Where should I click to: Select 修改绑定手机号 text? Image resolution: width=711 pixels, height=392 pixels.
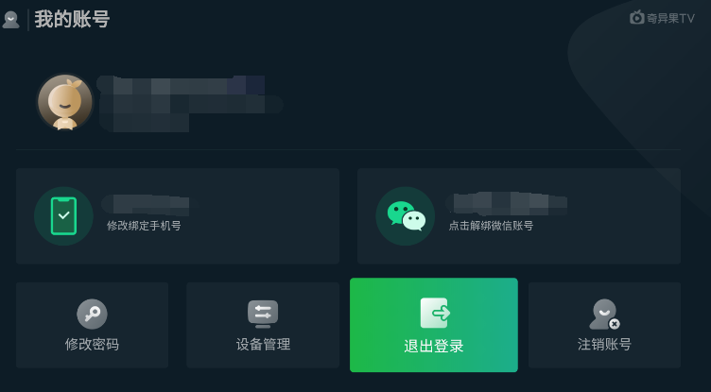(x=144, y=226)
